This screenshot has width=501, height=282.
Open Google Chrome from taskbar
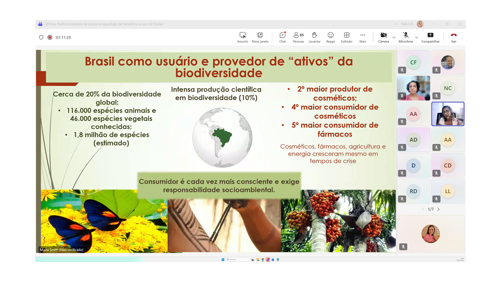263,259
